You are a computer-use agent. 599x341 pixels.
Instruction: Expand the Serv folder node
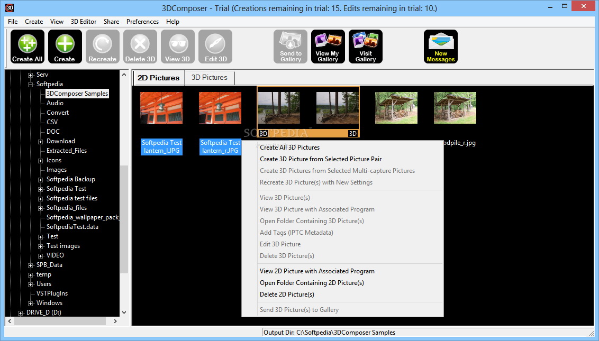point(31,75)
